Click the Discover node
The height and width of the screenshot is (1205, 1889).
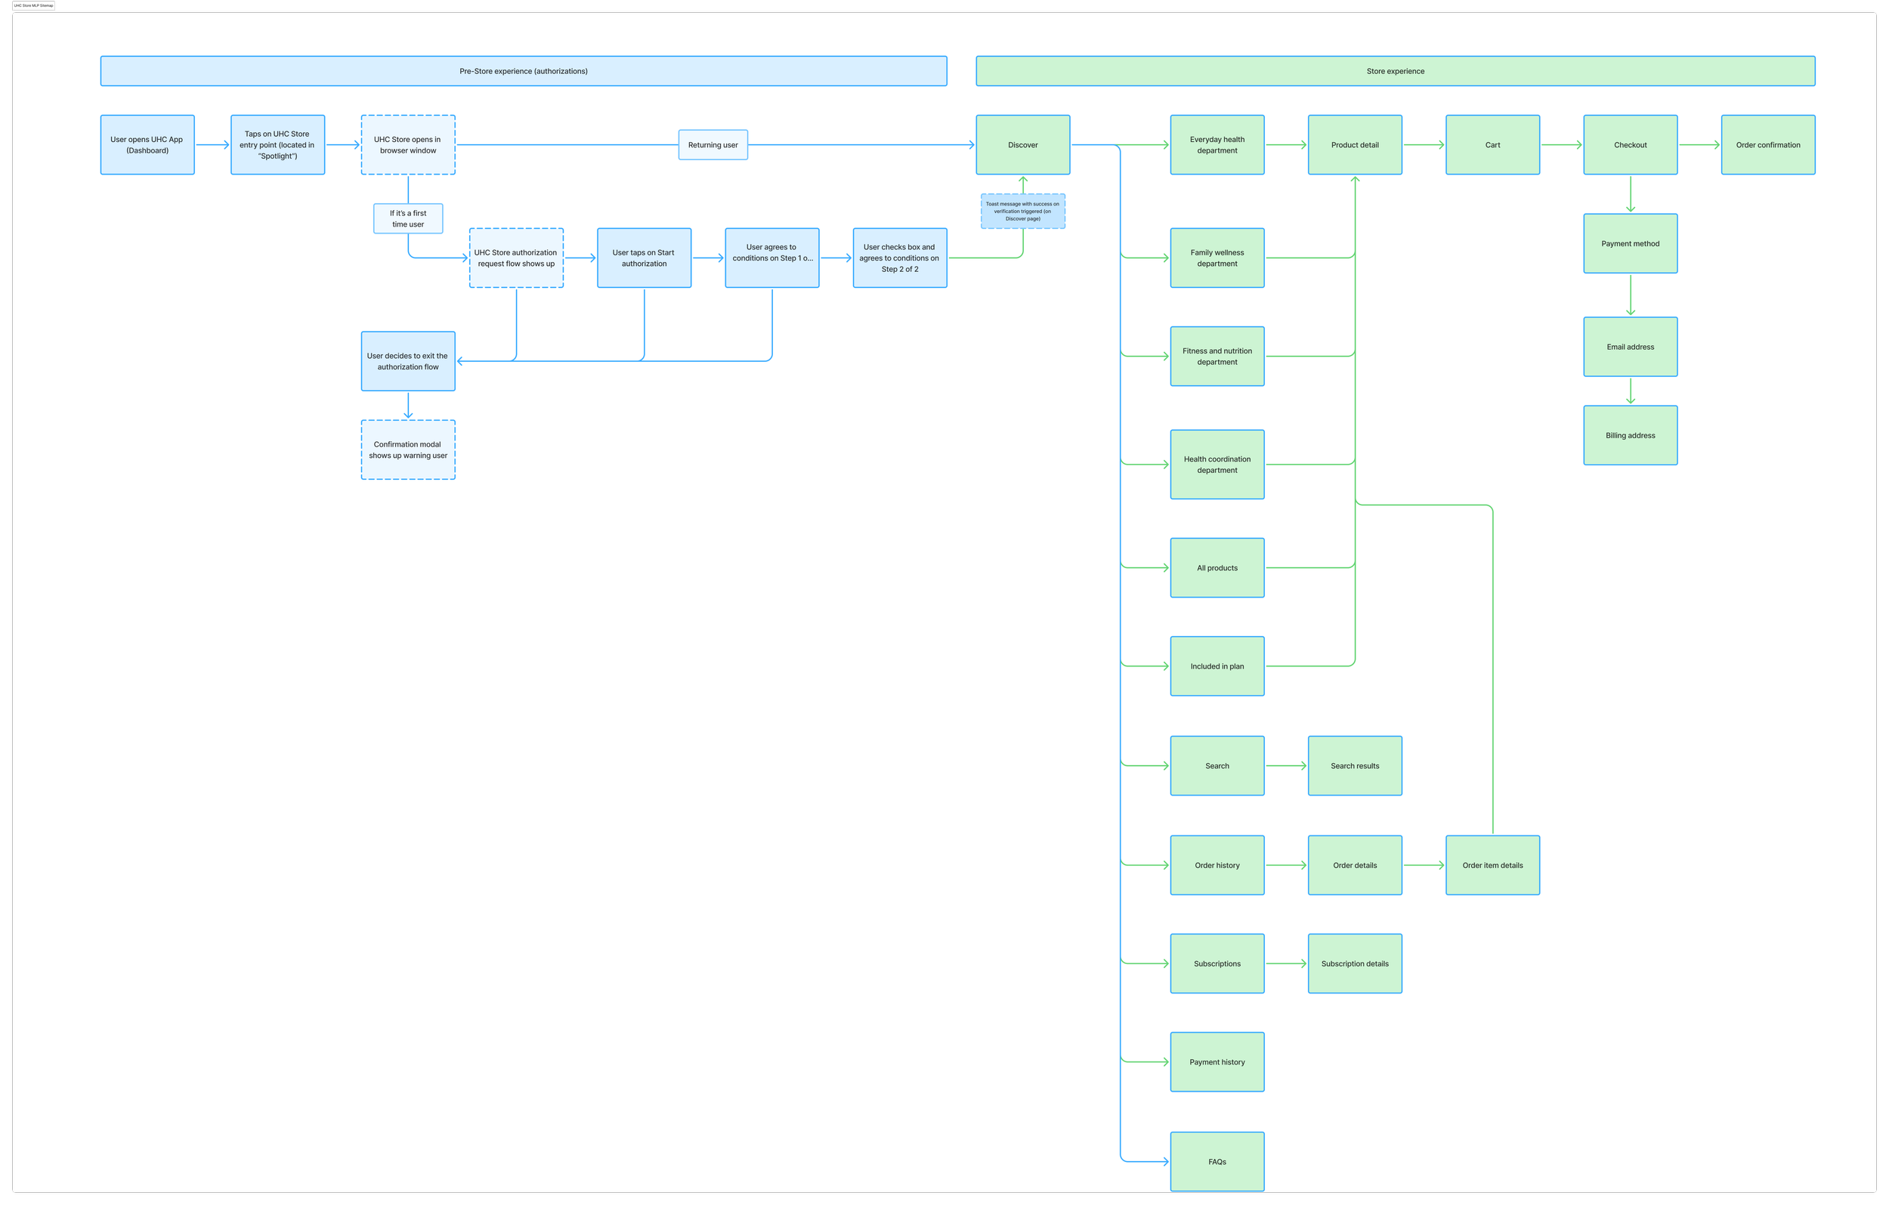coord(1022,144)
